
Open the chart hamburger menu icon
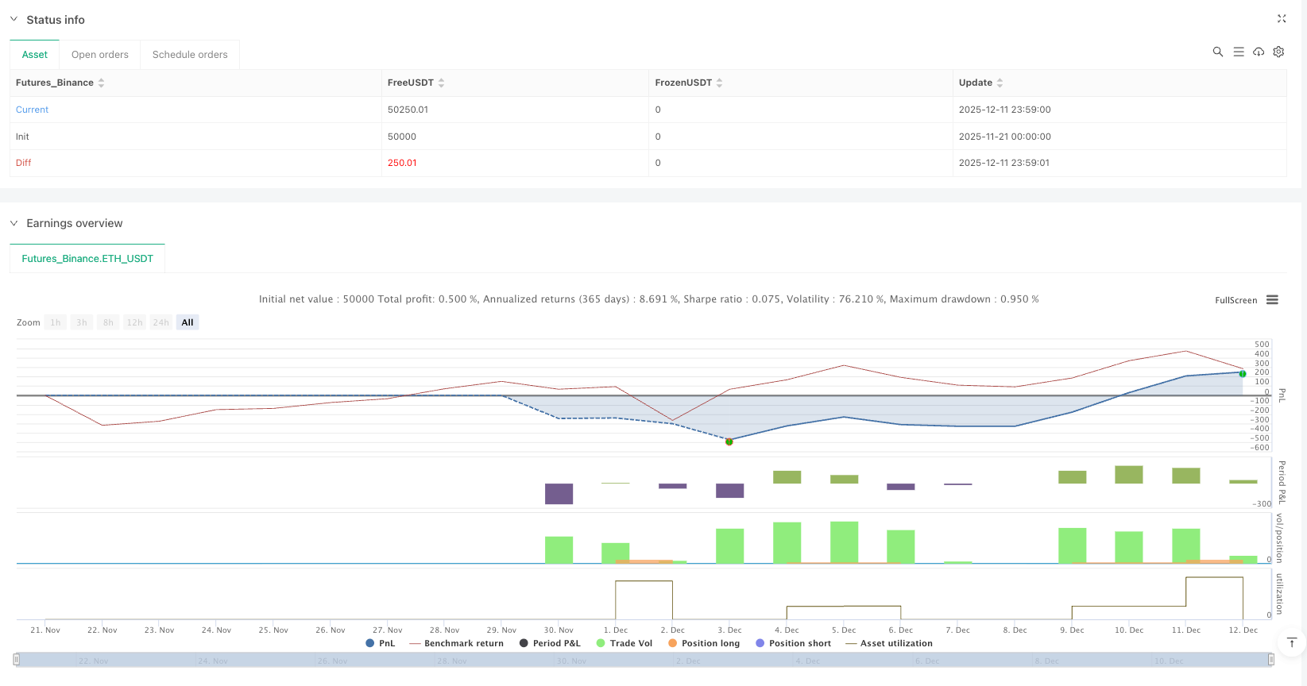pyautogui.click(x=1272, y=300)
